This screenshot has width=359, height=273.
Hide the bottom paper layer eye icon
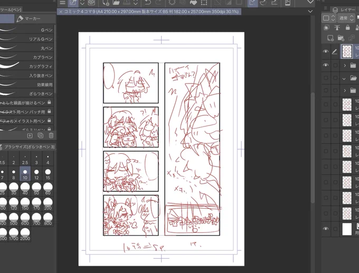tap(325, 229)
